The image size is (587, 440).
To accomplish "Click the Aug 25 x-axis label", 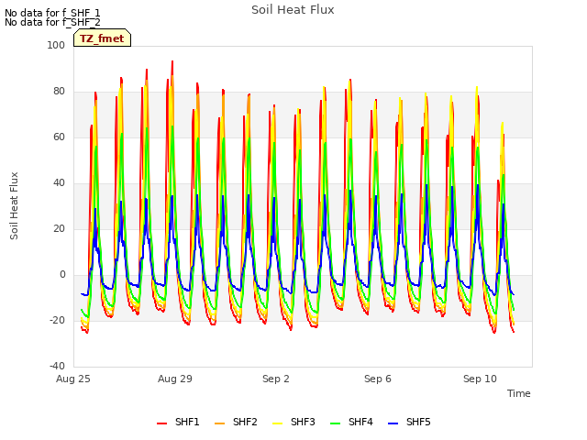I will point(73,379).
